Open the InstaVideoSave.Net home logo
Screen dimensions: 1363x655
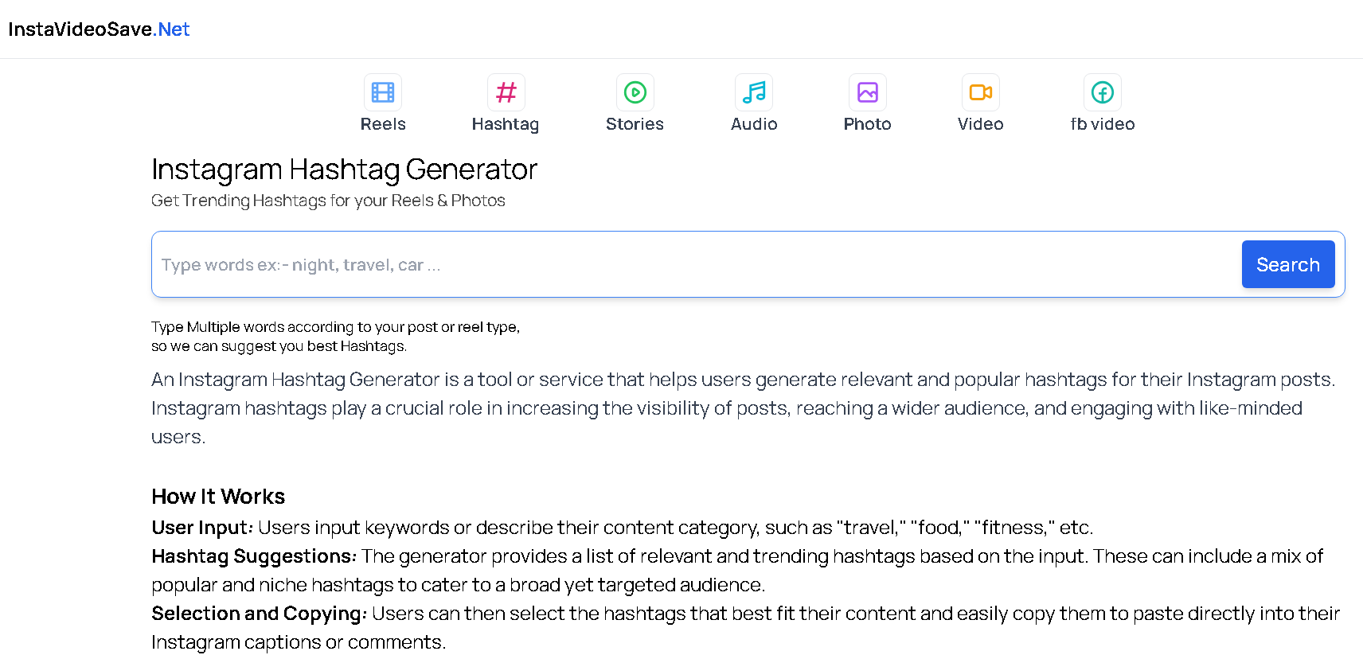click(x=99, y=29)
